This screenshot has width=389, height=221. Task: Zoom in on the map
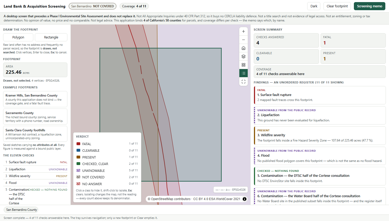[x=244, y=31]
